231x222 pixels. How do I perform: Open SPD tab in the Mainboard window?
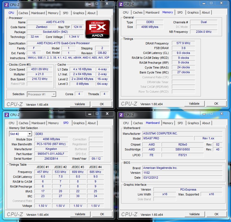pos(180,123)
